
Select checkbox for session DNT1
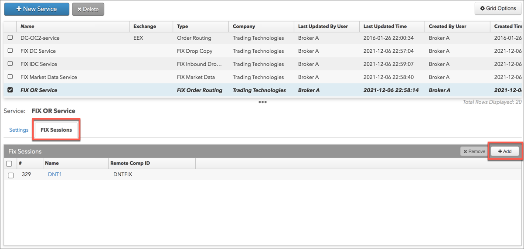[11, 175]
